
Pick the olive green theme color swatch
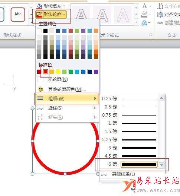coord(77,31)
